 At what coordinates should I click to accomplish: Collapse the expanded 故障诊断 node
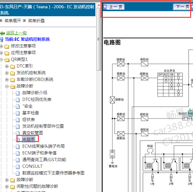coord(7,87)
